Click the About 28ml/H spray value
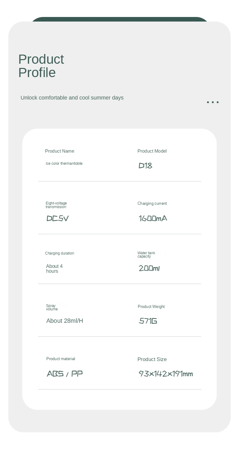The width and height of the screenshot is (239, 449). [x=65, y=321]
